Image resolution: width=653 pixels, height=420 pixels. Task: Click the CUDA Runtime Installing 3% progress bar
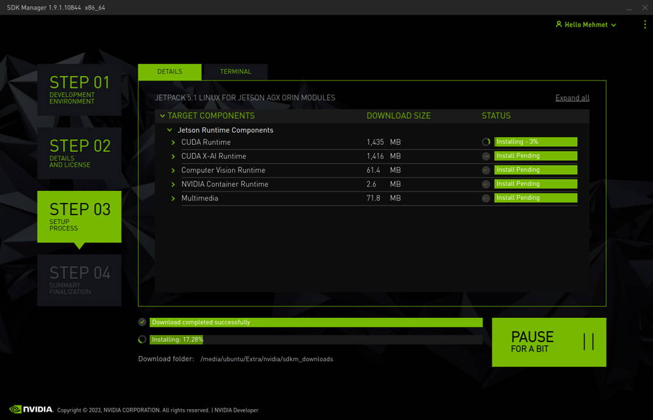tap(536, 142)
